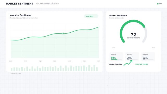
Task: Open the Bullish 59% card
Action: click(116, 57)
